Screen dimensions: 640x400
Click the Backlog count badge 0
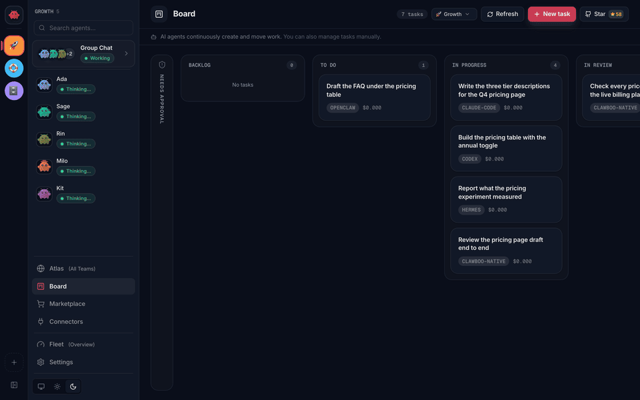pos(291,65)
